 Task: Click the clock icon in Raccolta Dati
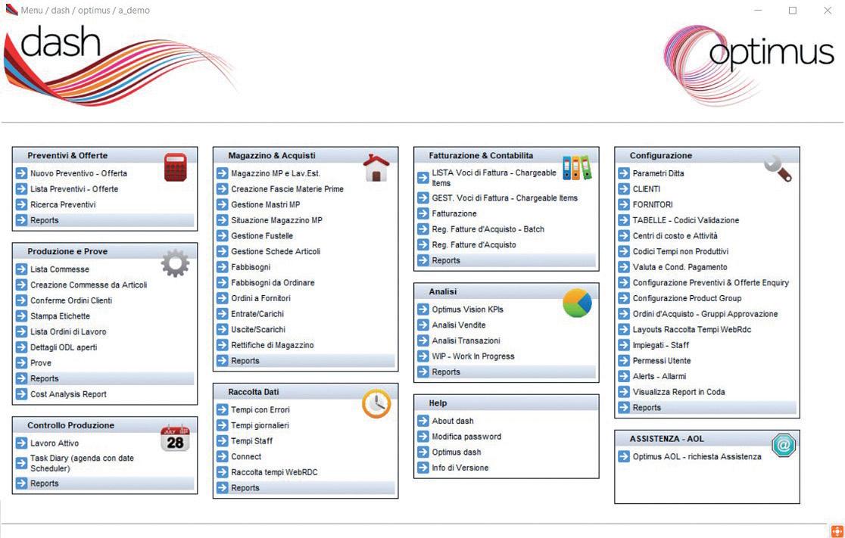tap(376, 404)
